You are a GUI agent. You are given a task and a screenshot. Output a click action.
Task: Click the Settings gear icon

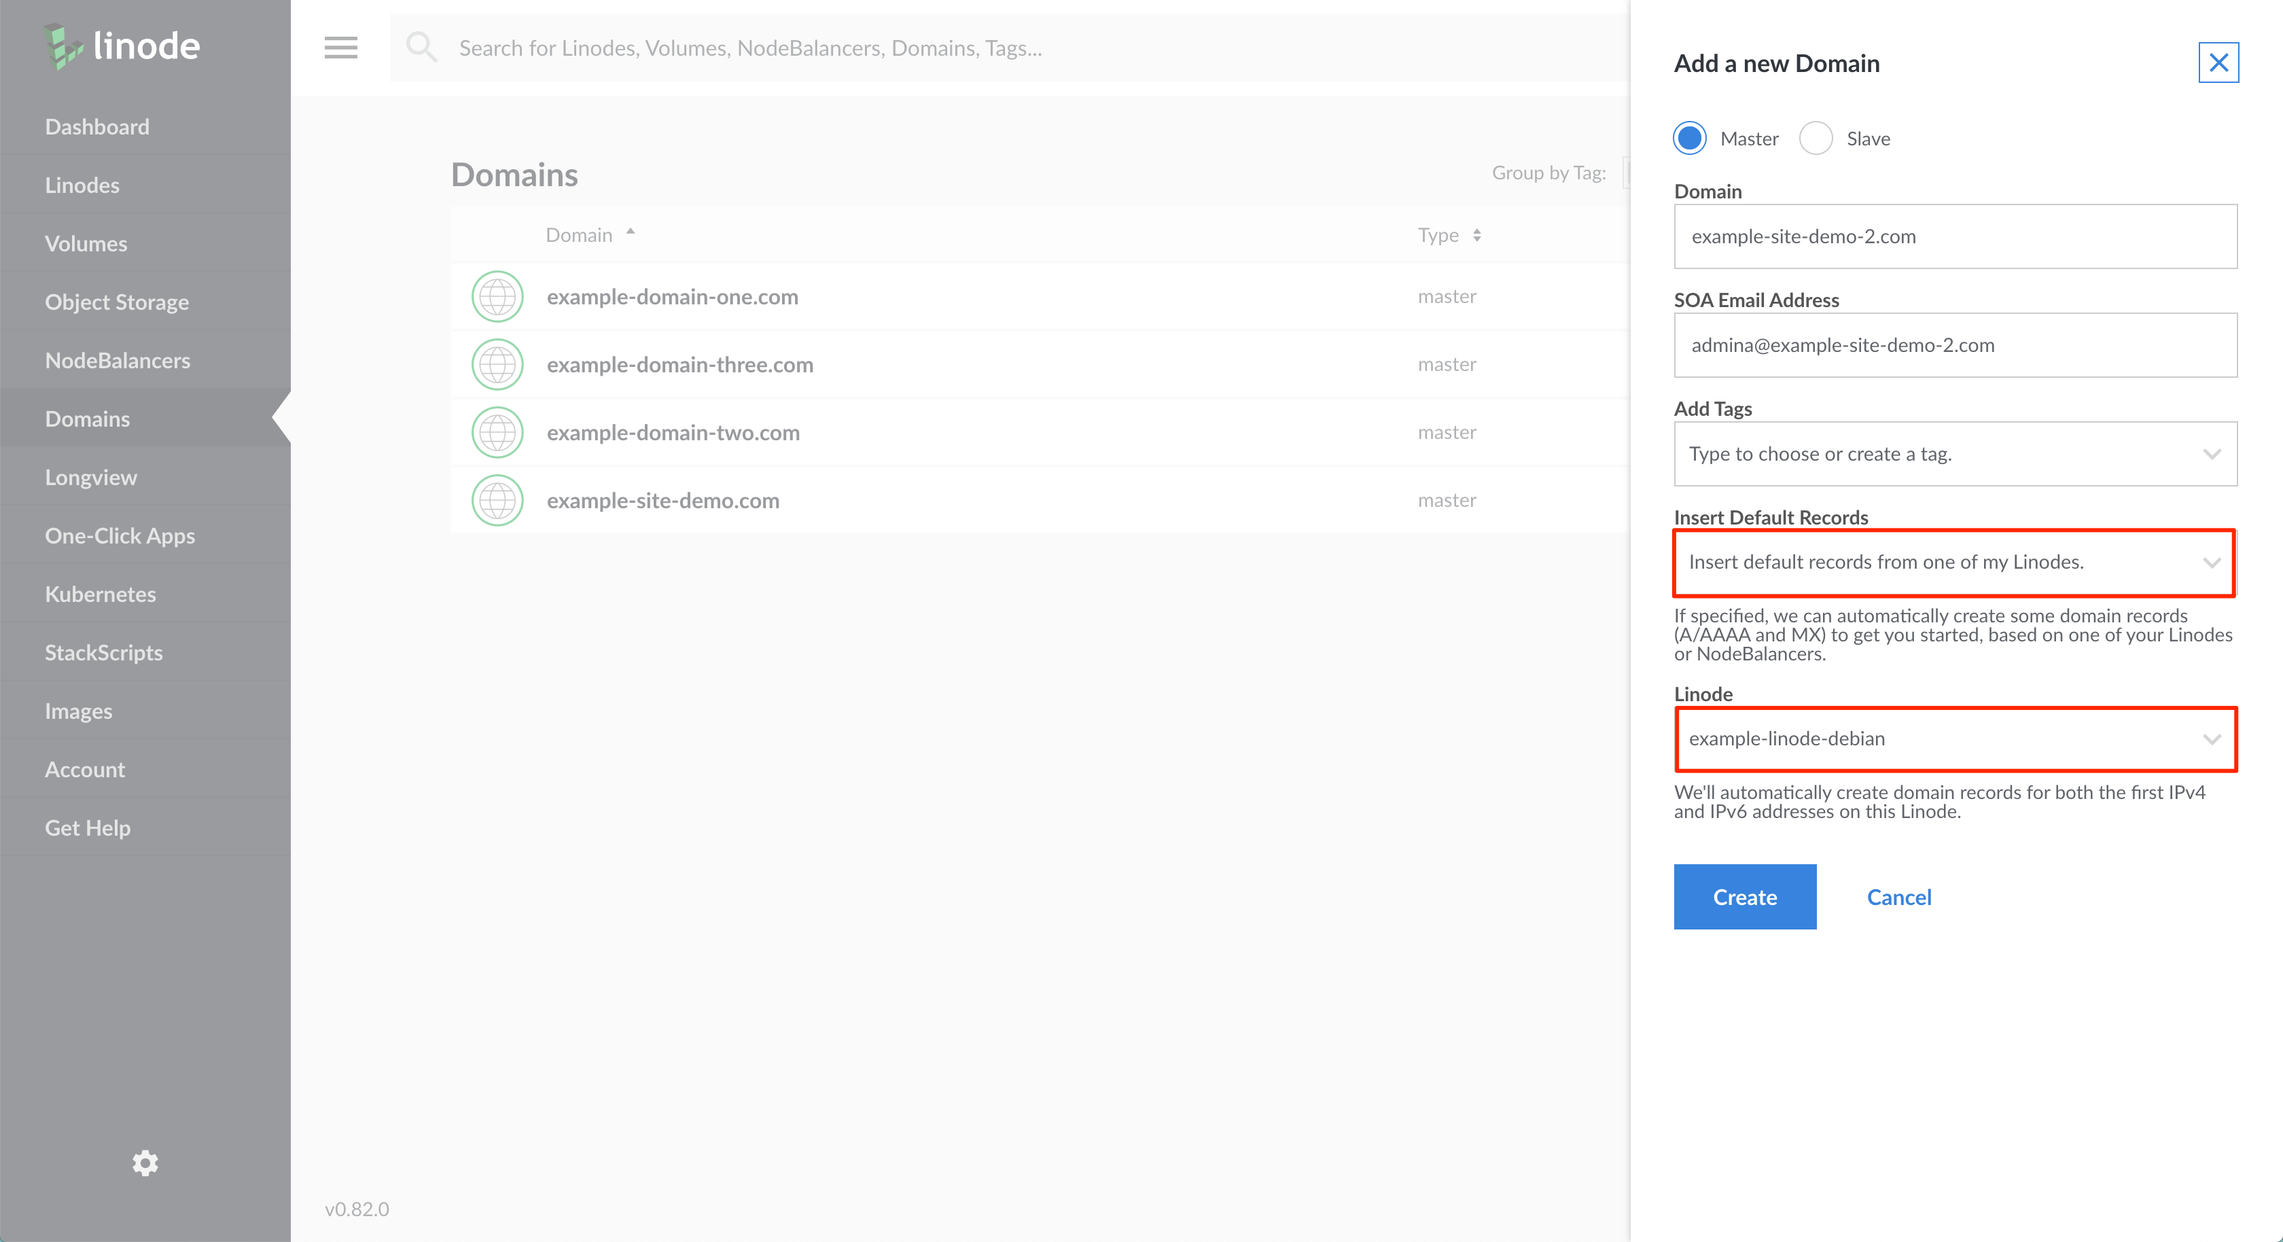point(145,1163)
